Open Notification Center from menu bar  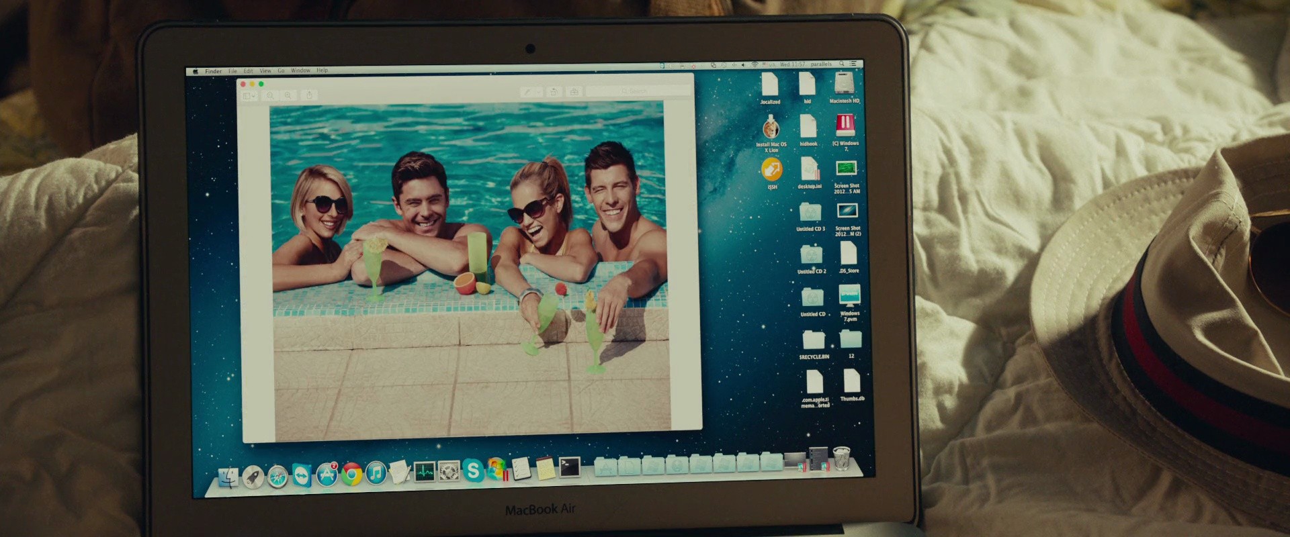pyautogui.click(x=853, y=64)
